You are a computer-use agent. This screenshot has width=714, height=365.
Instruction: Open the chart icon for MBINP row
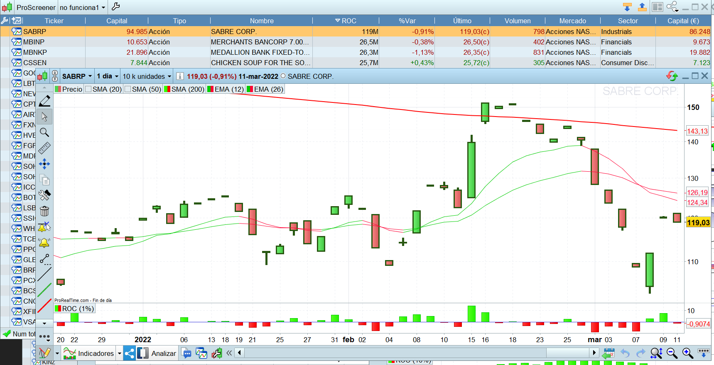(17, 42)
